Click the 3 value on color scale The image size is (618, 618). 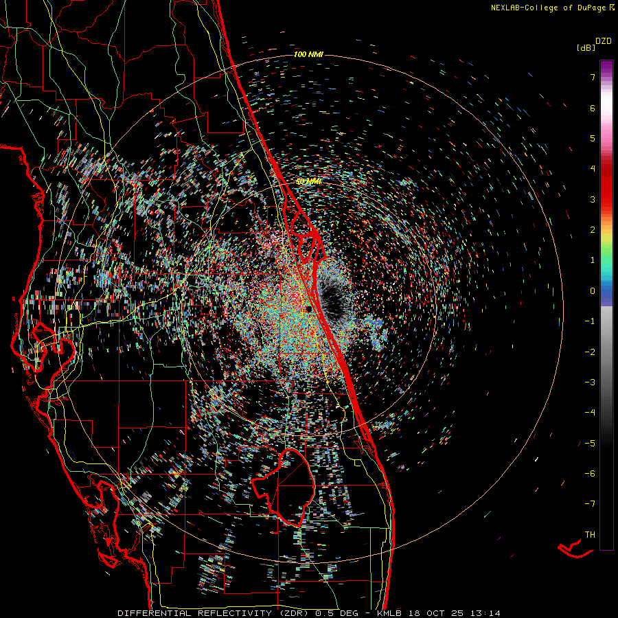click(x=593, y=199)
